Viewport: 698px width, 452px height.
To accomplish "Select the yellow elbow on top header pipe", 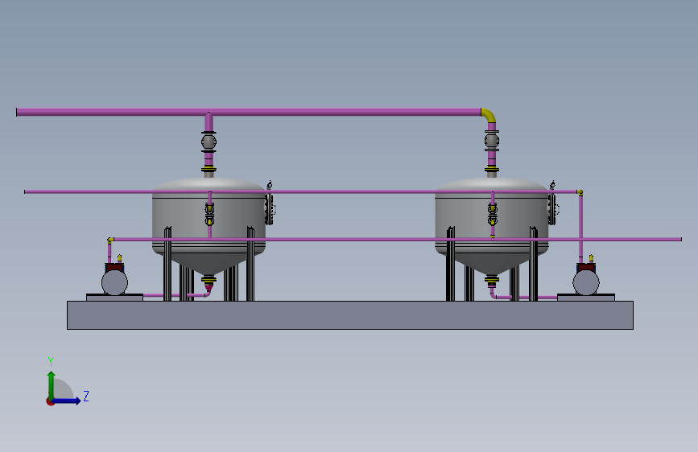I will (x=489, y=115).
